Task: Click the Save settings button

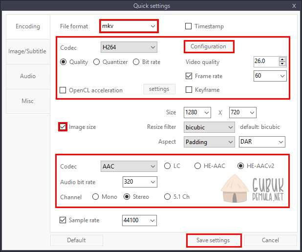Action: pos(214,240)
